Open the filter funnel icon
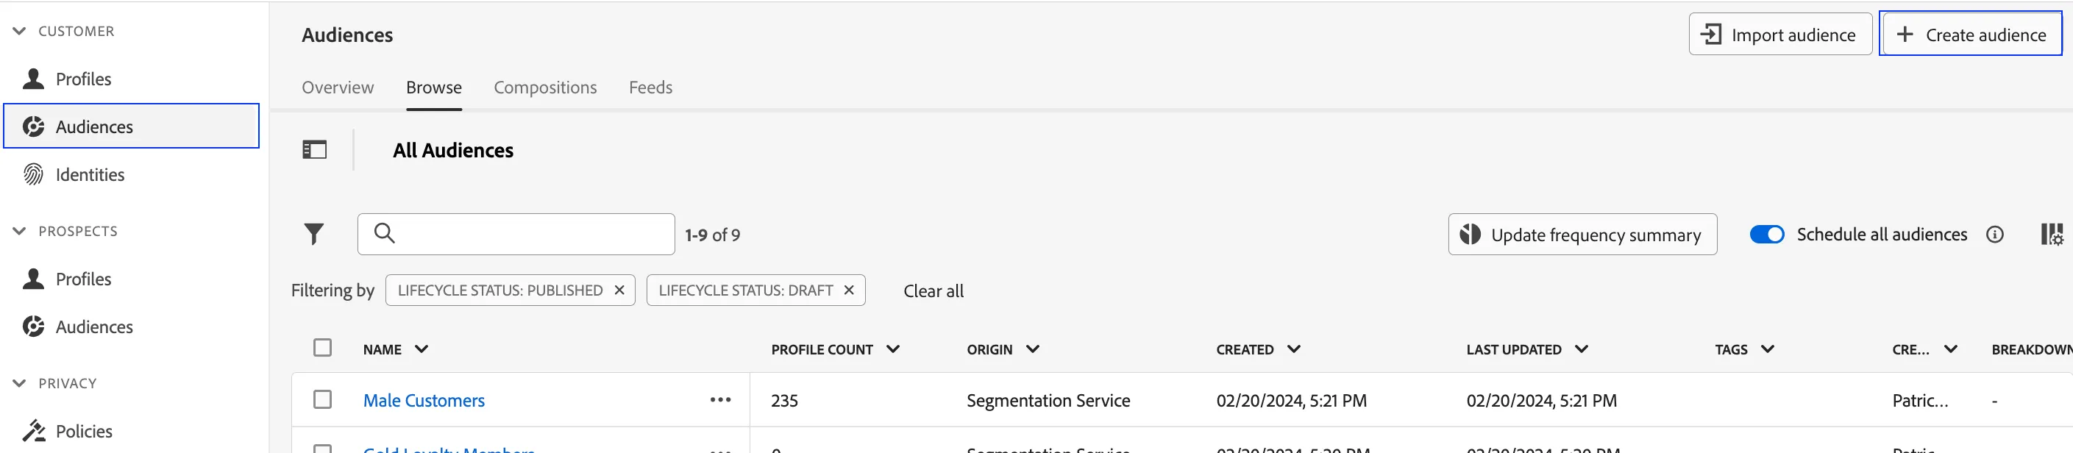The width and height of the screenshot is (2073, 453). pyautogui.click(x=314, y=234)
